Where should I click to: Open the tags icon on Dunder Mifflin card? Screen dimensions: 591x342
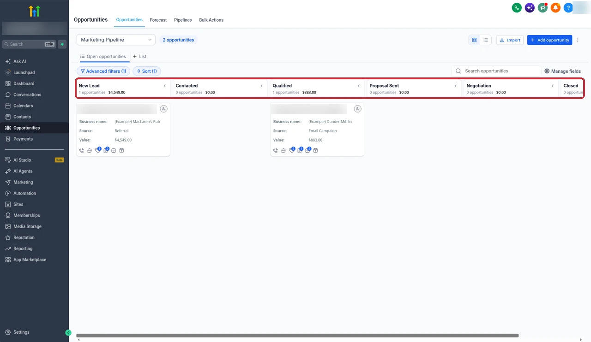(292, 150)
